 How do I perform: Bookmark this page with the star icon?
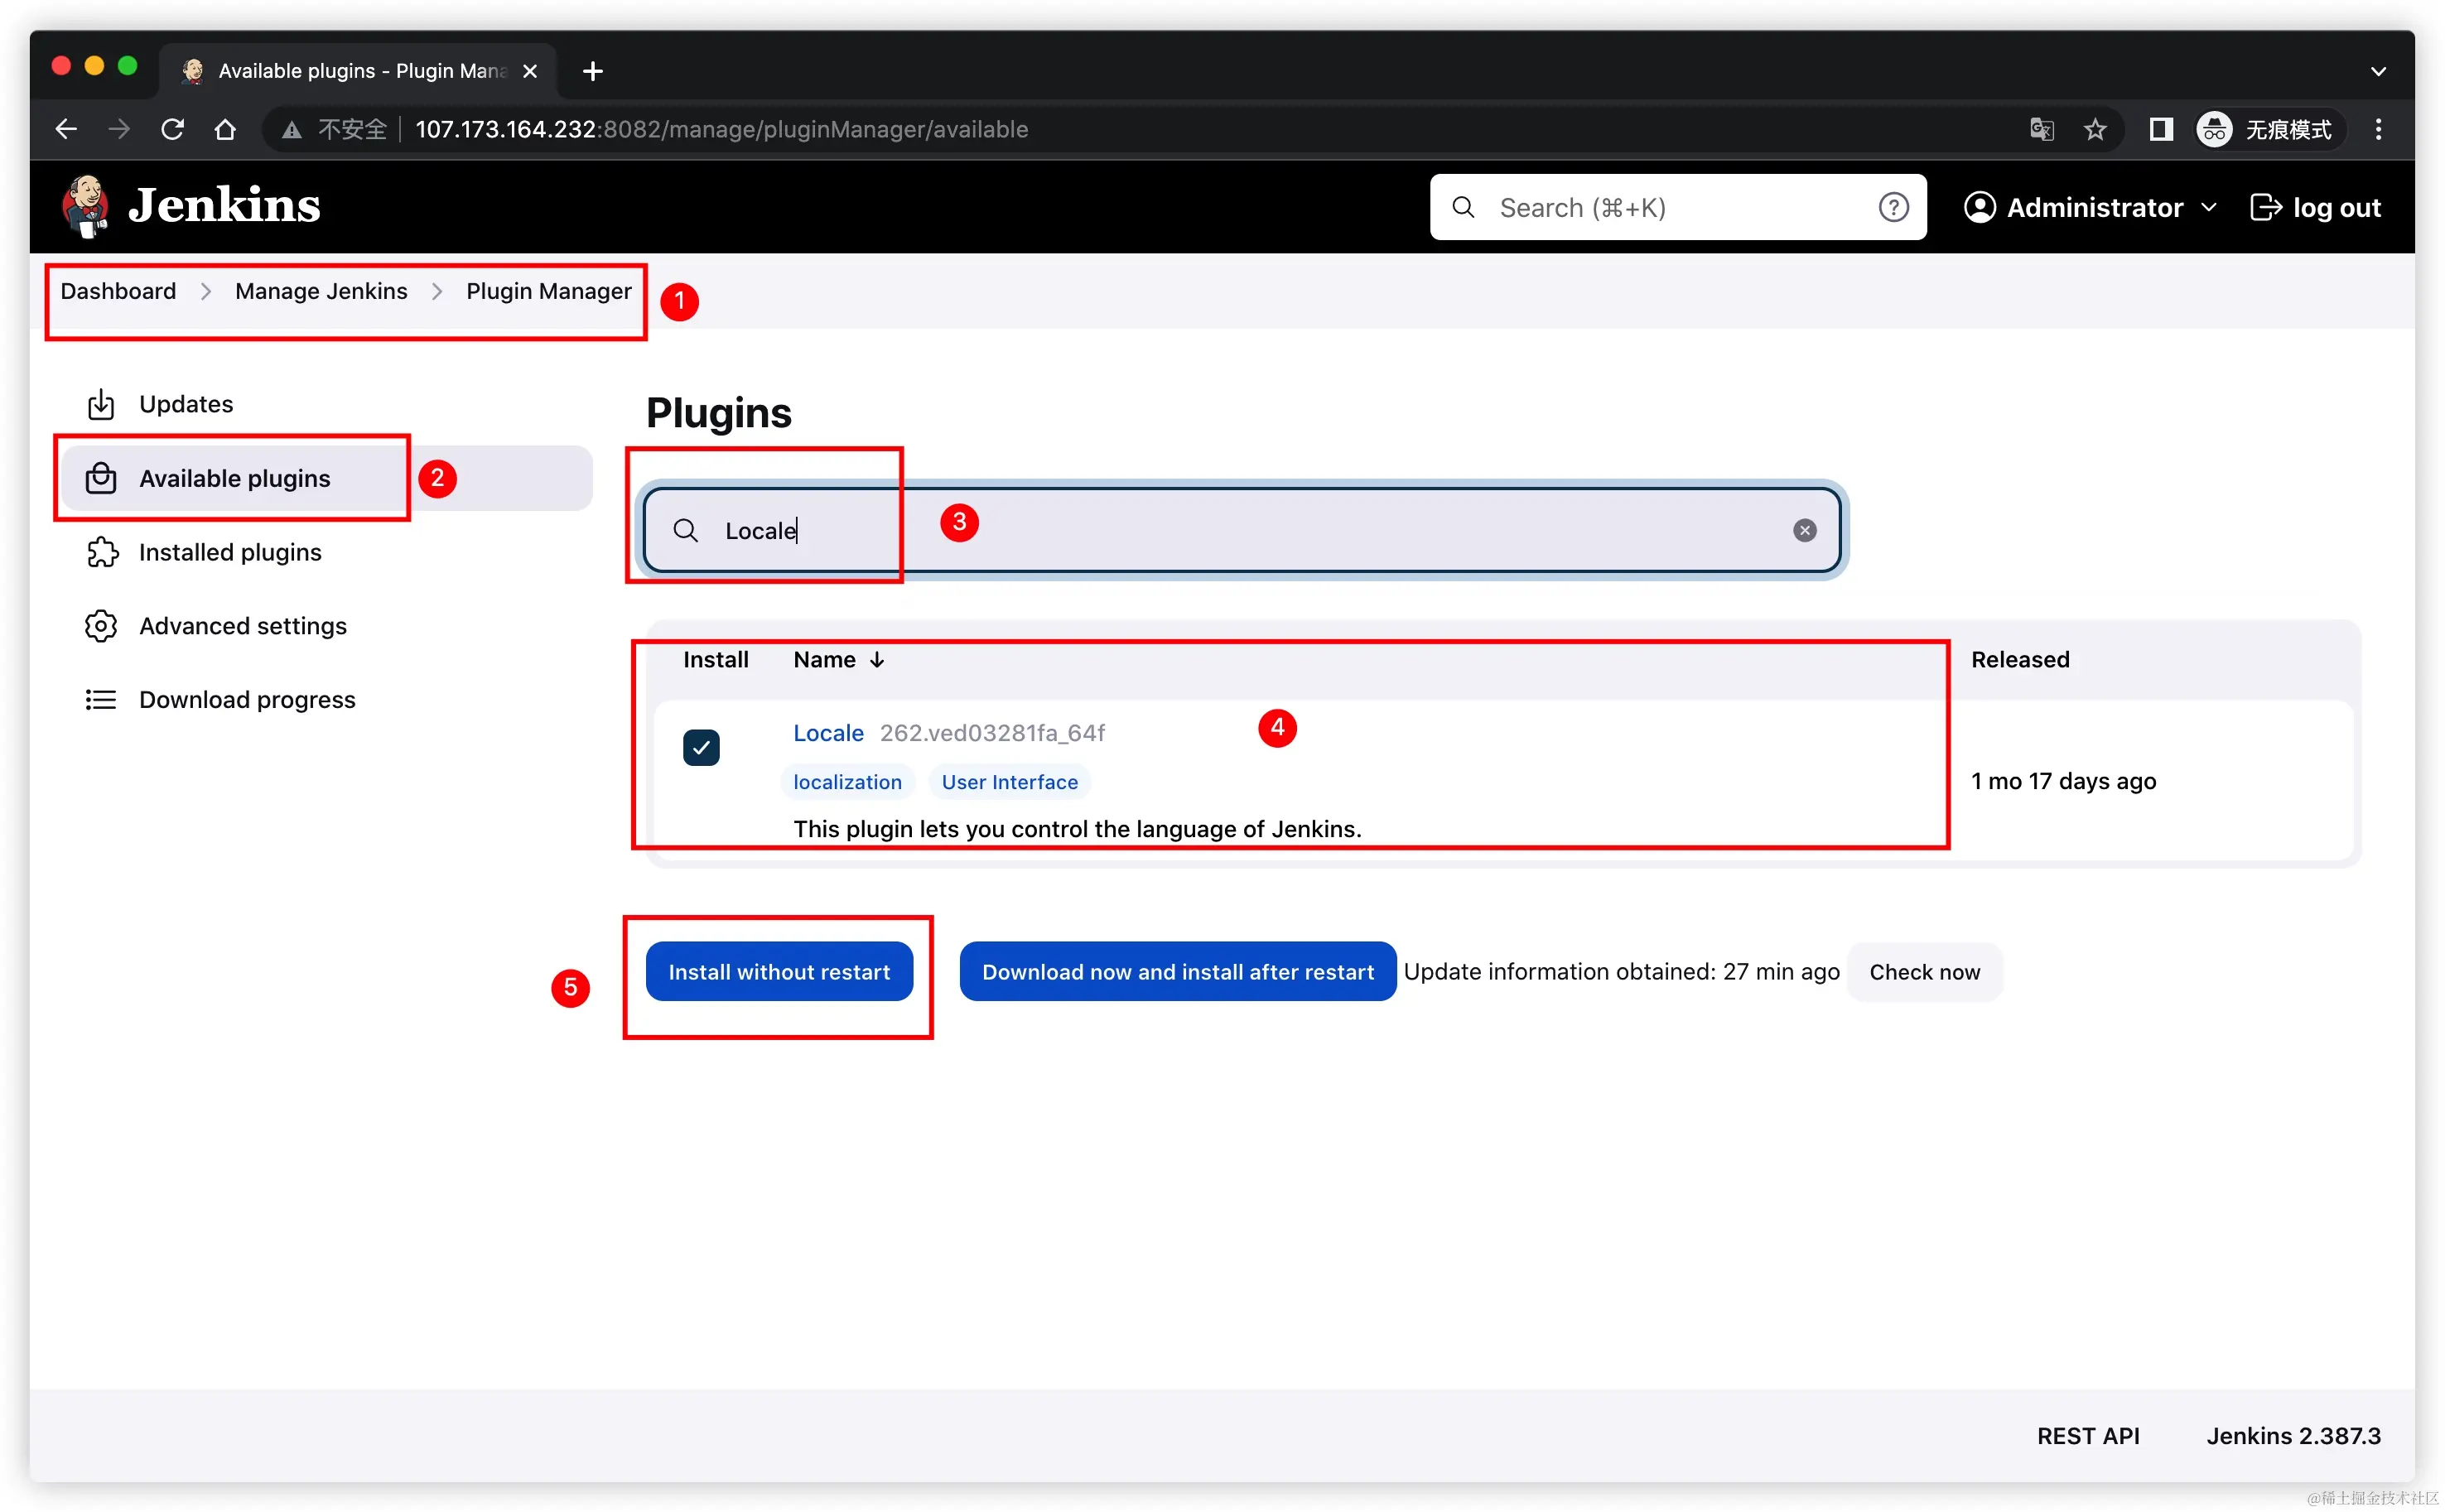coord(2095,129)
